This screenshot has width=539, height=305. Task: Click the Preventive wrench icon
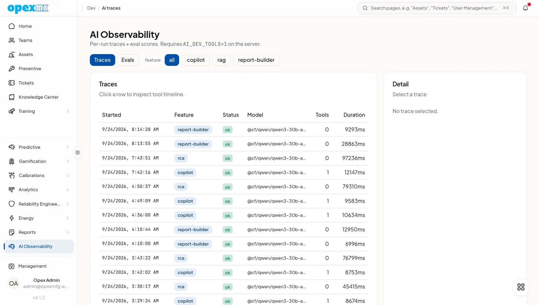pyautogui.click(x=12, y=69)
